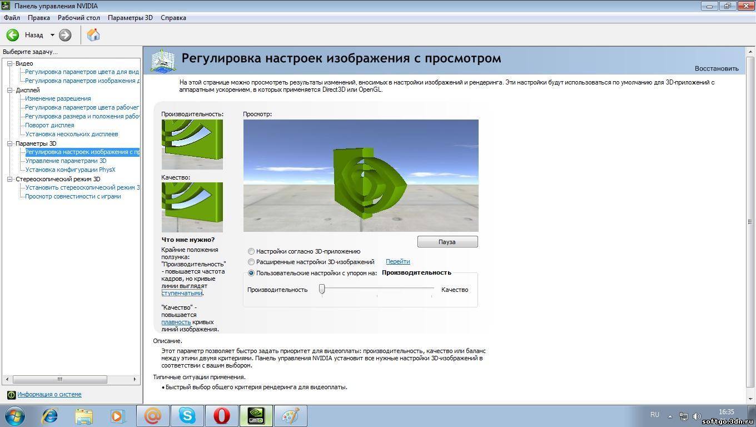This screenshot has width=756, height=427.
Task: Open Mail.ru Agent taskbar icon
Action: [x=152, y=416]
